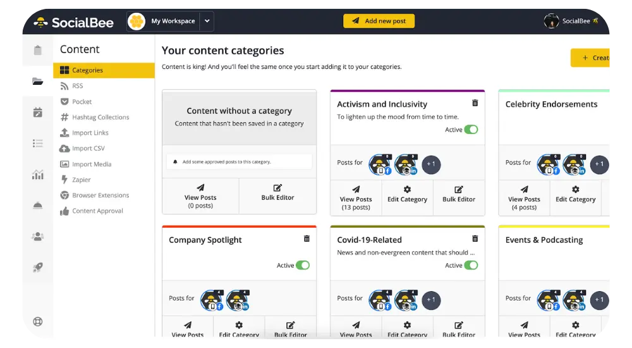Expand the My Workspace dropdown arrow
The width and height of the screenshot is (632, 348).
tap(207, 21)
